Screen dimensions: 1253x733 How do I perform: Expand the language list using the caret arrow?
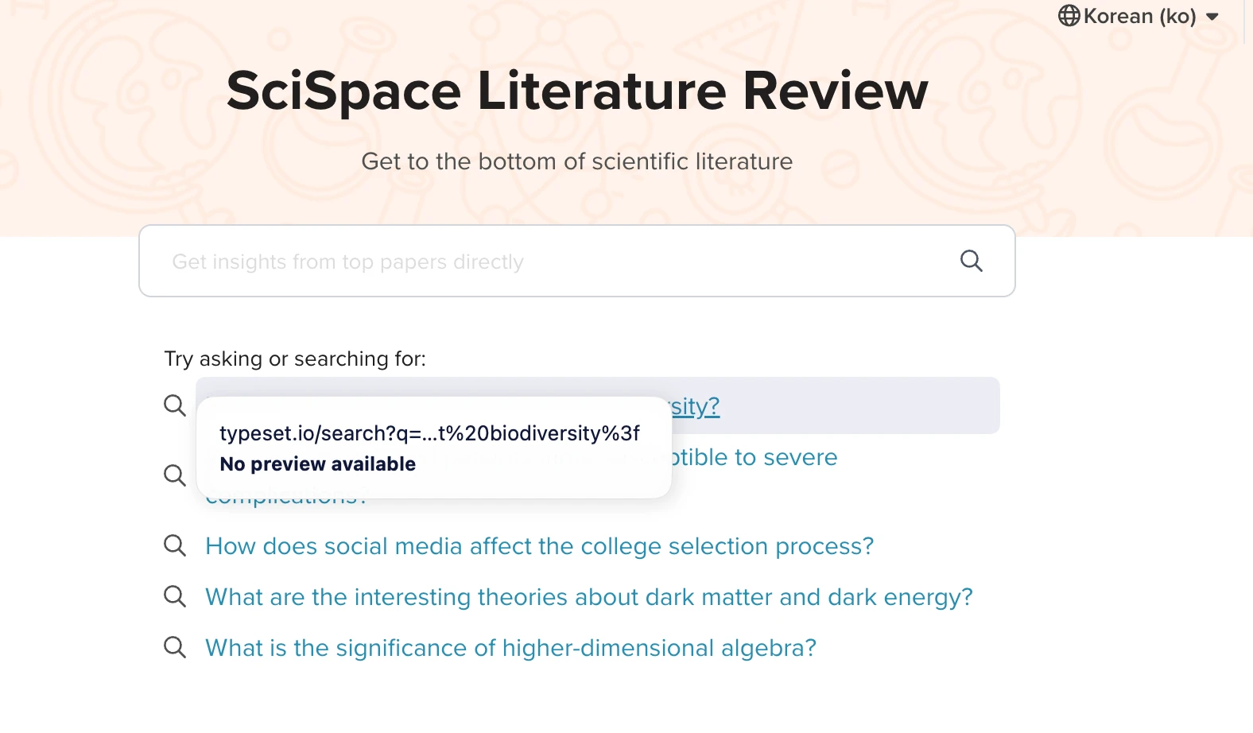point(1212,17)
